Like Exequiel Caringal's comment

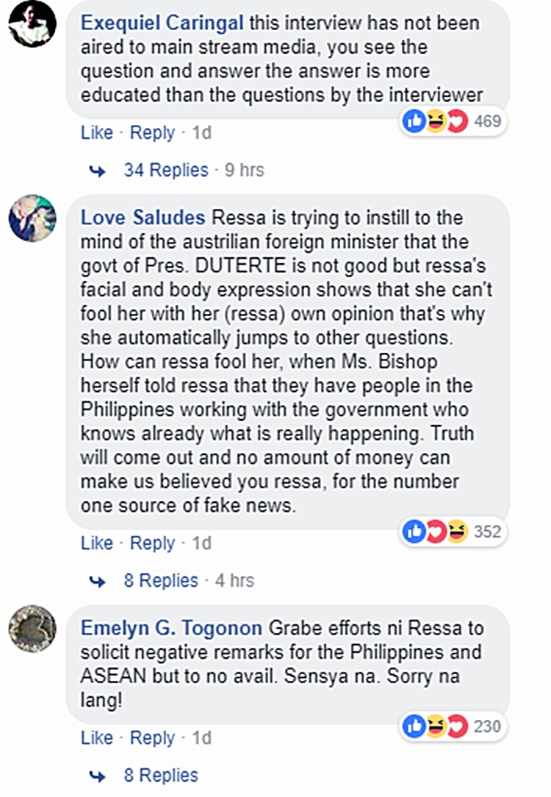click(x=97, y=133)
